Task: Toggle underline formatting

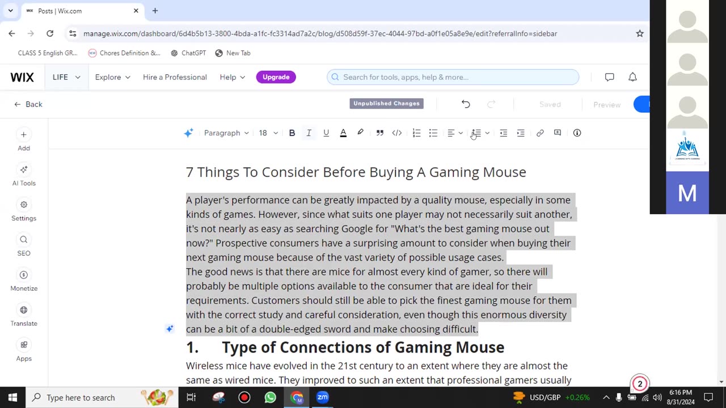Action: (x=326, y=133)
